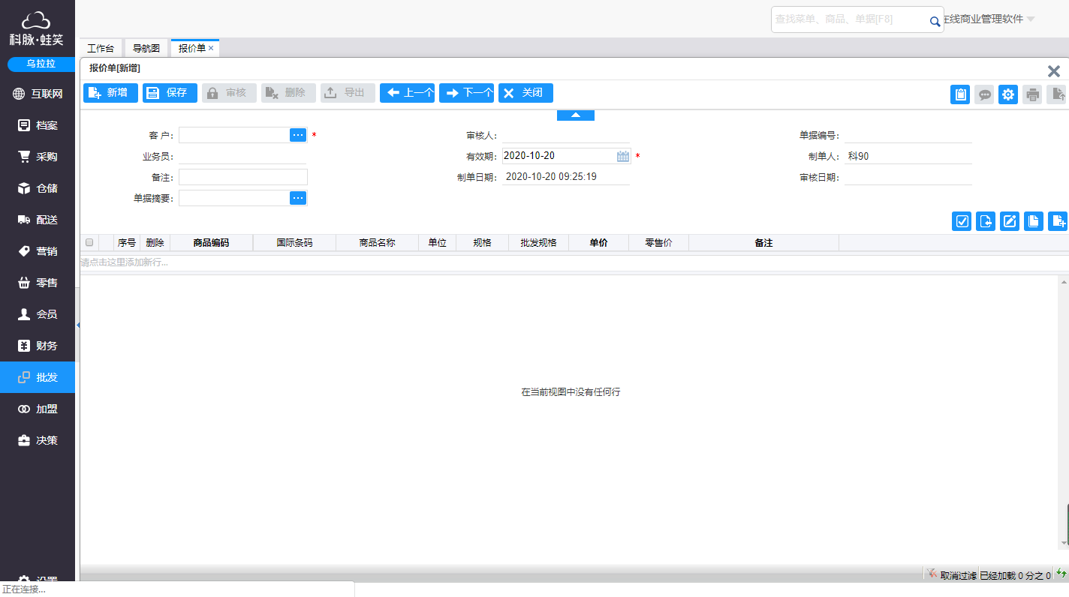Select the 批发 sidebar module
This screenshot has width=1069, height=597.
click(x=38, y=377)
